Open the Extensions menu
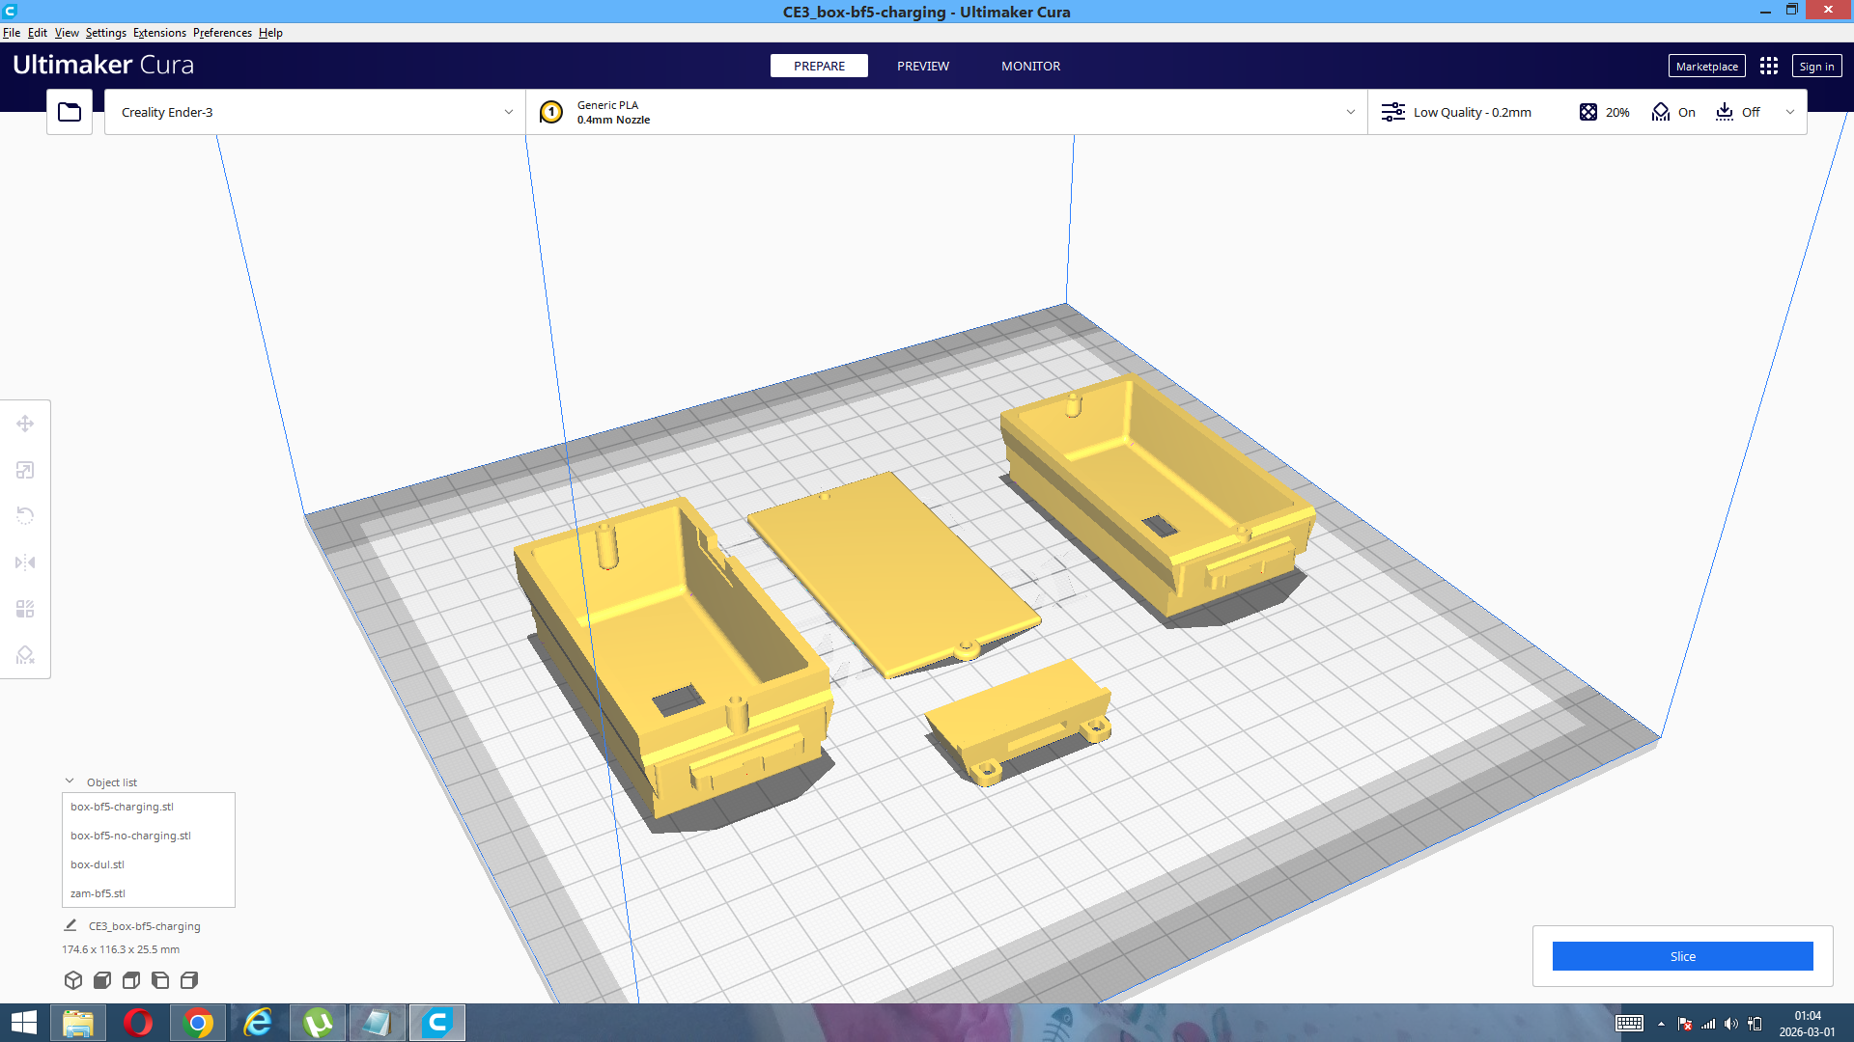Viewport: 1854px width, 1042px height. (x=159, y=33)
